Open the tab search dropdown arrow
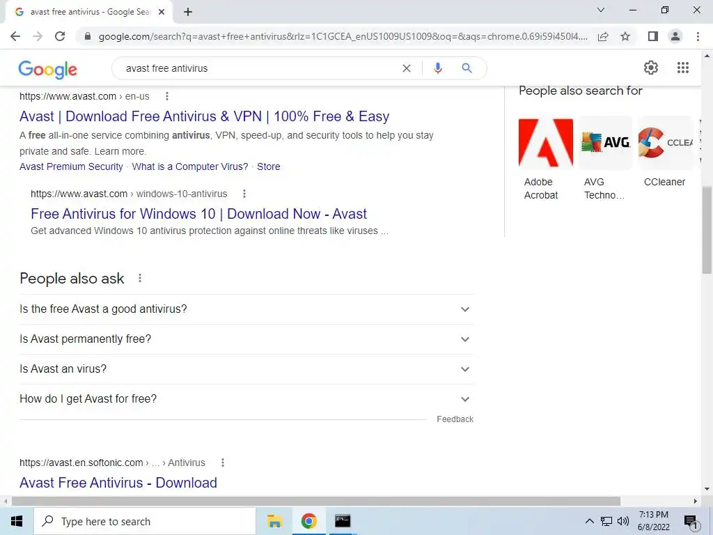Viewport: 713px width, 535px height. (x=601, y=10)
